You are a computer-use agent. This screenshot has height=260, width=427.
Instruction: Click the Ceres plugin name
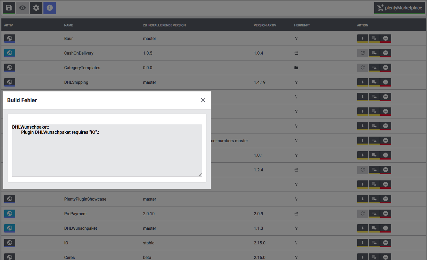coord(69,258)
